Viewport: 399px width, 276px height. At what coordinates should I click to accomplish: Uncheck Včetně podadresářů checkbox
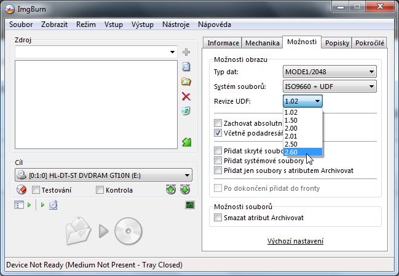[x=218, y=133]
